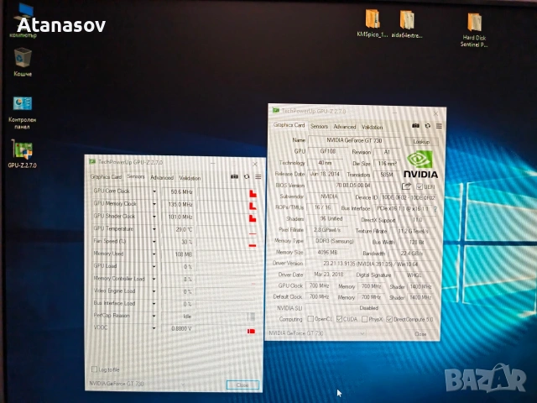Viewport: 537px width, 403px height.
Task: Click the VDDC red graph bar
Action: point(251,331)
